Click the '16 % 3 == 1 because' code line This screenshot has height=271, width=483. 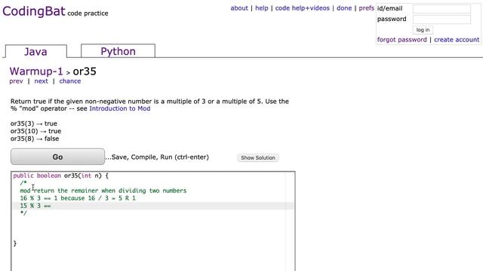pyautogui.click(x=78, y=198)
